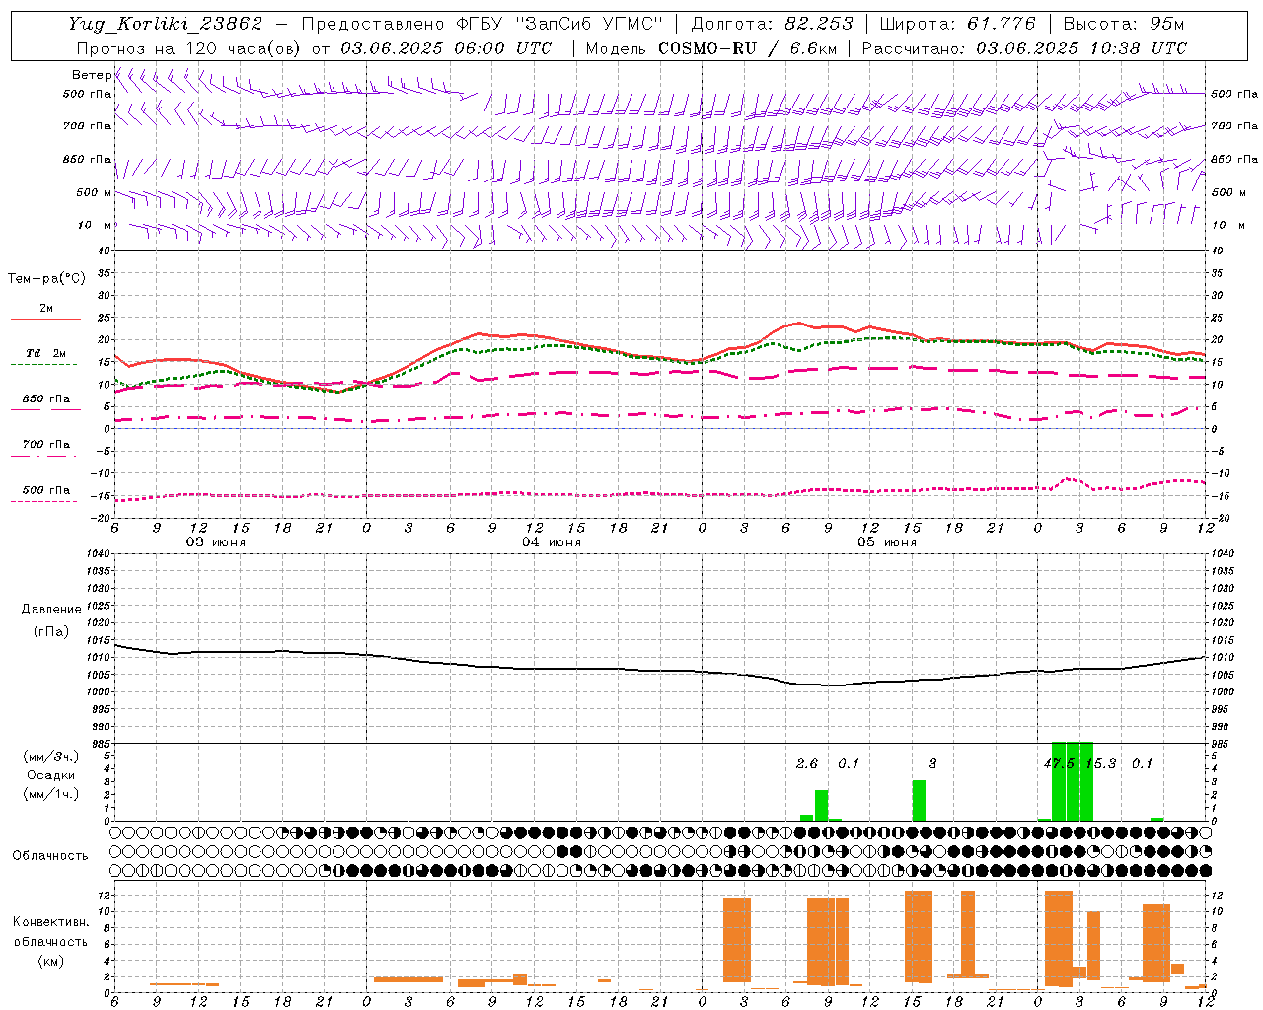Click the Конвективн. label of convective panel
1263x1010 pixels.
click(51, 922)
